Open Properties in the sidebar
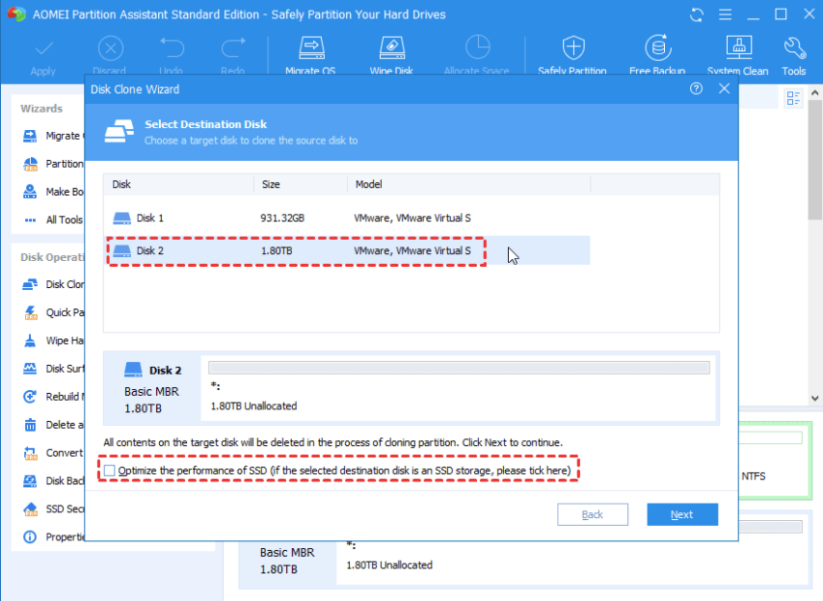Screen dimensions: 823x601 [x=52, y=537]
